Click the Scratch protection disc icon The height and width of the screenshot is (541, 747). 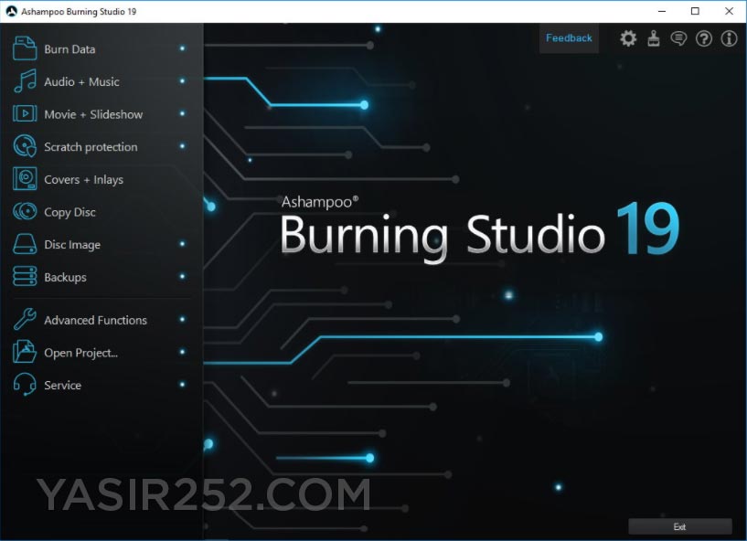pyautogui.click(x=25, y=146)
